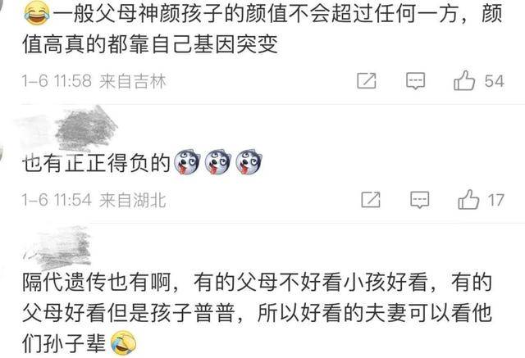Tap the first husky emoji after 也有正正得负的

188,163
